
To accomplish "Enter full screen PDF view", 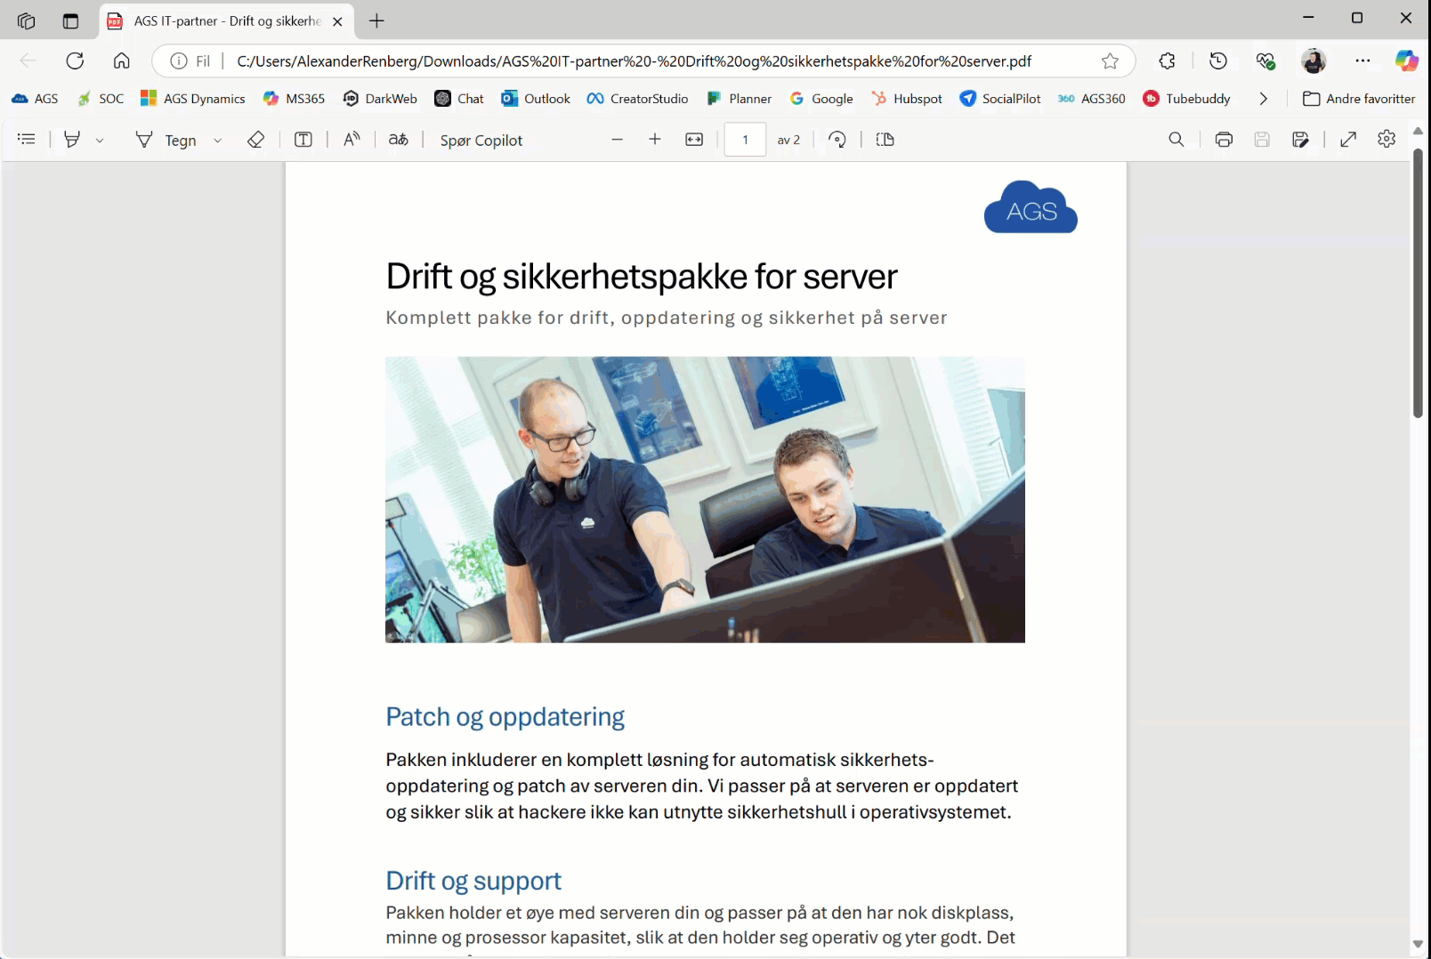I will coord(1348,140).
